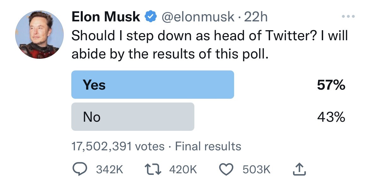This screenshot has height=189, width=372.
Task: Click the reply speech bubble icon
Action: click(x=80, y=170)
